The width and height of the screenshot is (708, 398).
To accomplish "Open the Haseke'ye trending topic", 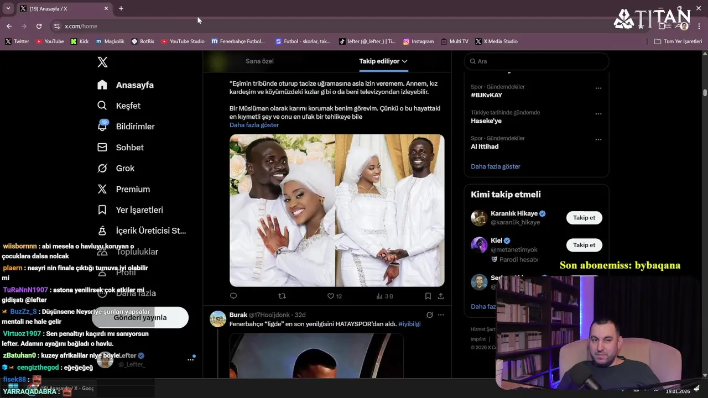I will (x=486, y=121).
